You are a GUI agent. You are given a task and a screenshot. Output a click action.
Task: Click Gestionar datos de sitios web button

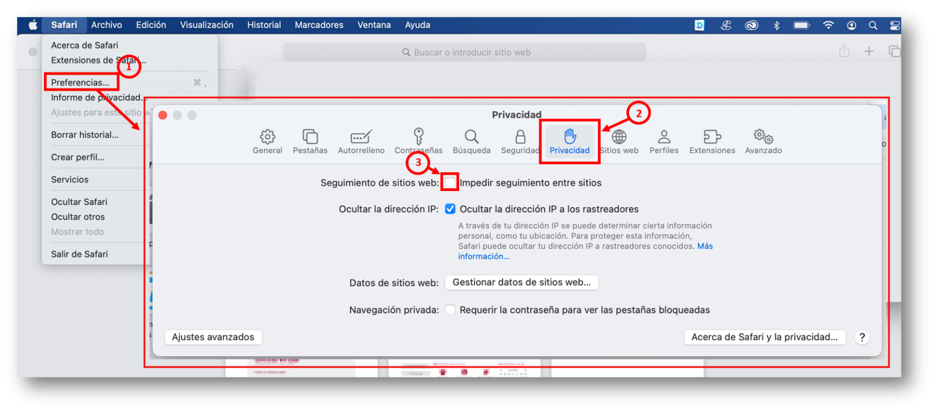coord(521,282)
